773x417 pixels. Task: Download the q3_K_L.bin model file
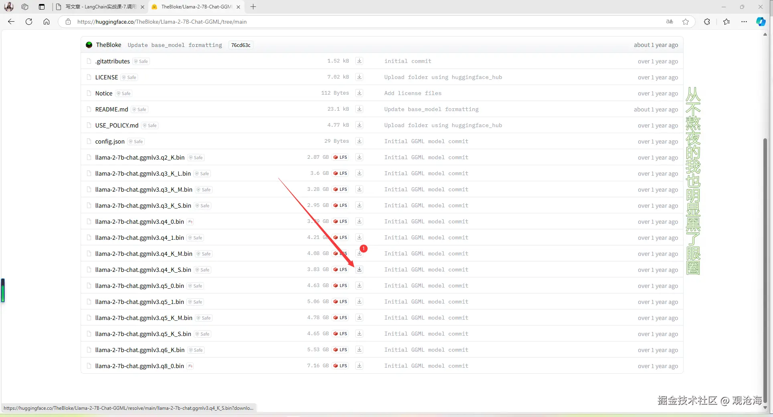click(359, 173)
